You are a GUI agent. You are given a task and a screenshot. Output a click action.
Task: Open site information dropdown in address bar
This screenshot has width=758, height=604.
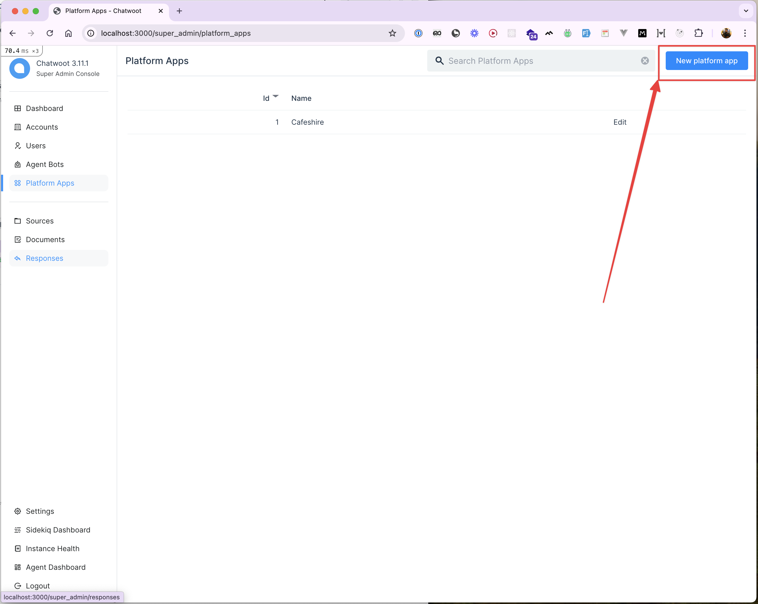coord(91,33)
